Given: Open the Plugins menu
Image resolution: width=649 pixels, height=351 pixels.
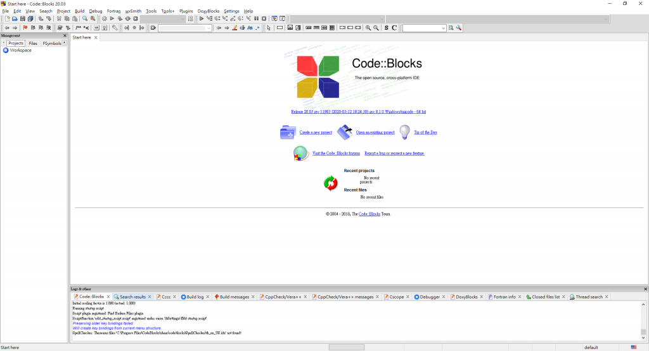Looking at the screenshot, I should coord(186,11).
